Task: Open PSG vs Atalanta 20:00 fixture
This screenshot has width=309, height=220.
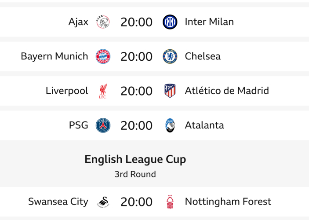Action: [x=137, y=125]
